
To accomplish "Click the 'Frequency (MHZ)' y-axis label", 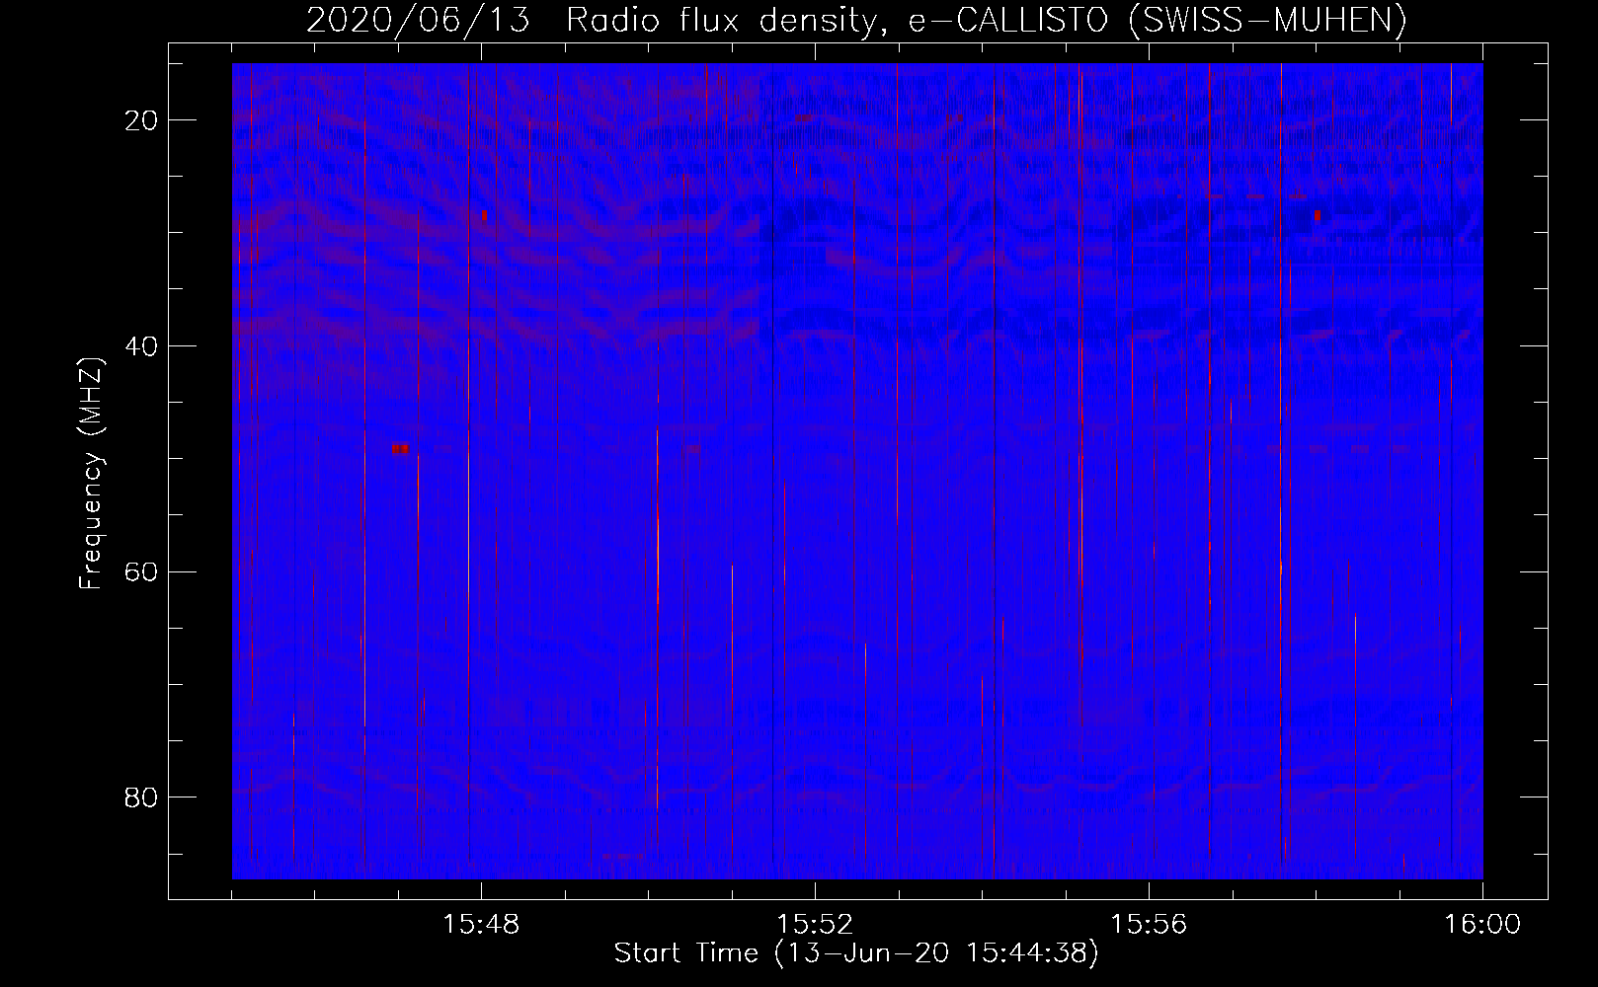I will [91, 474].
